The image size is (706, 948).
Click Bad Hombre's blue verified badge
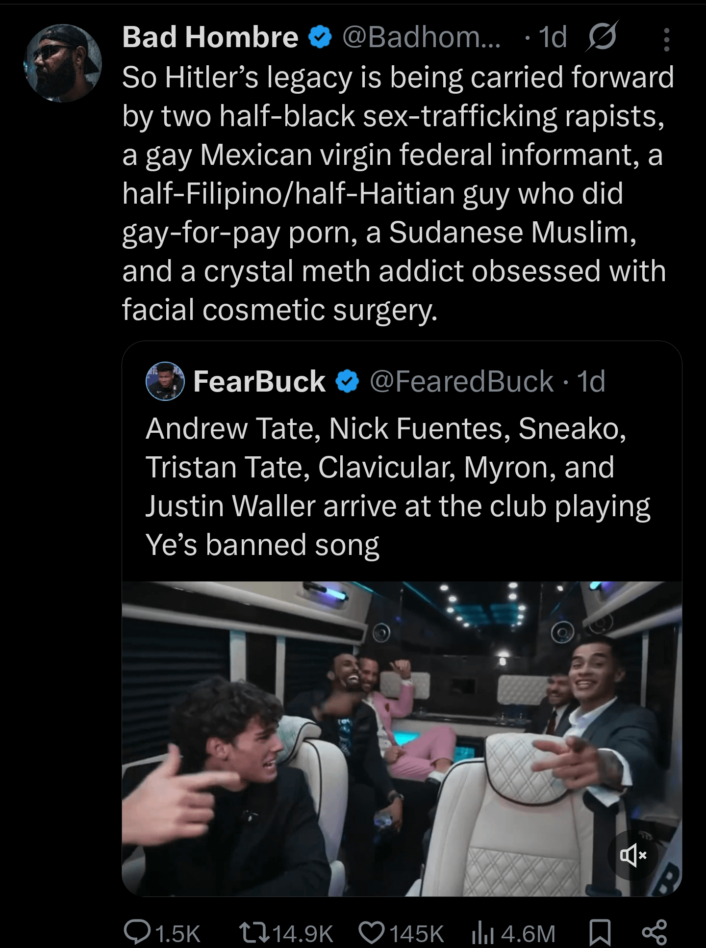click(x=320, y=38)
